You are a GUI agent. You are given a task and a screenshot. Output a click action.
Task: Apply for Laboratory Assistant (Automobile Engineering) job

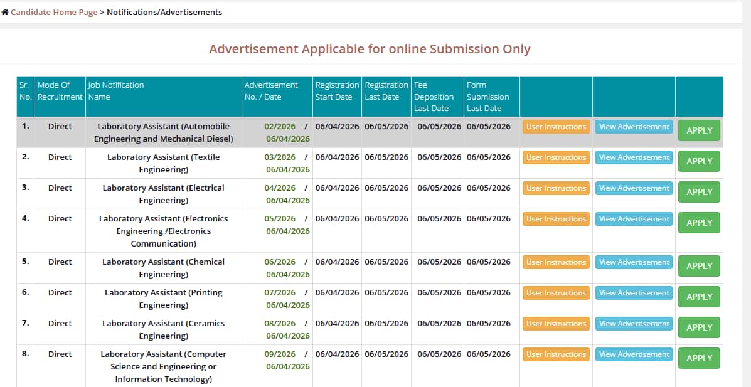(699, 130)
